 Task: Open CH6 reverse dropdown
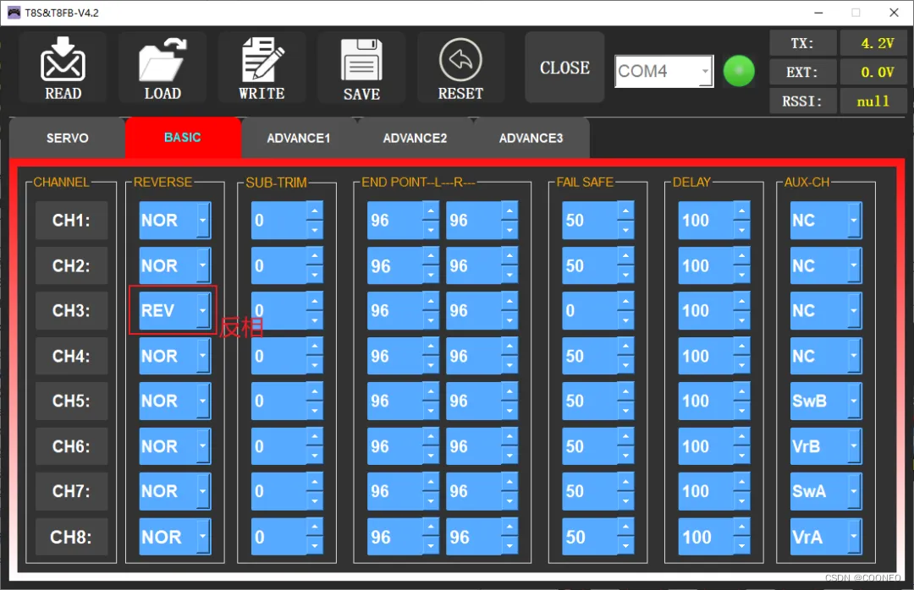[x=203, y=446]
